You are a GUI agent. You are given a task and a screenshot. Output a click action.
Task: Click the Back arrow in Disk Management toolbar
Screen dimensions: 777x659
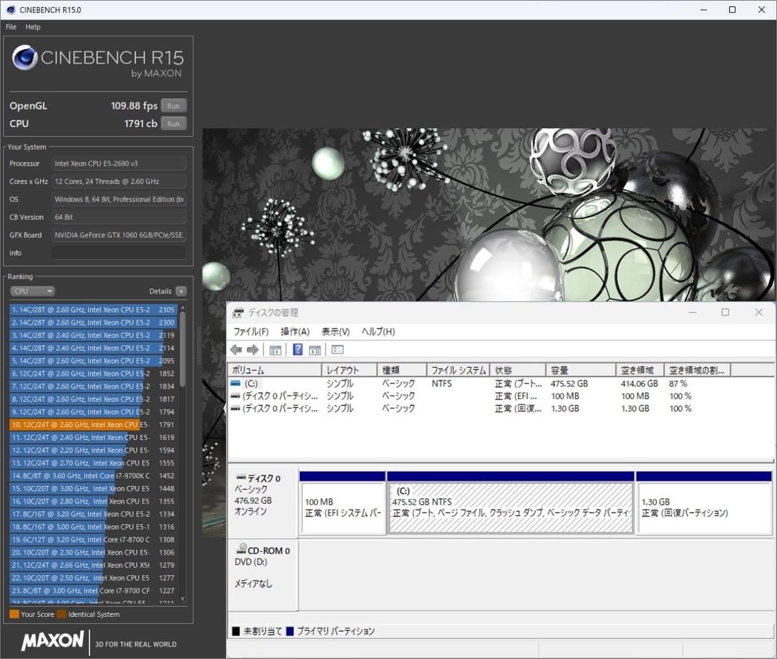(236, 350)
